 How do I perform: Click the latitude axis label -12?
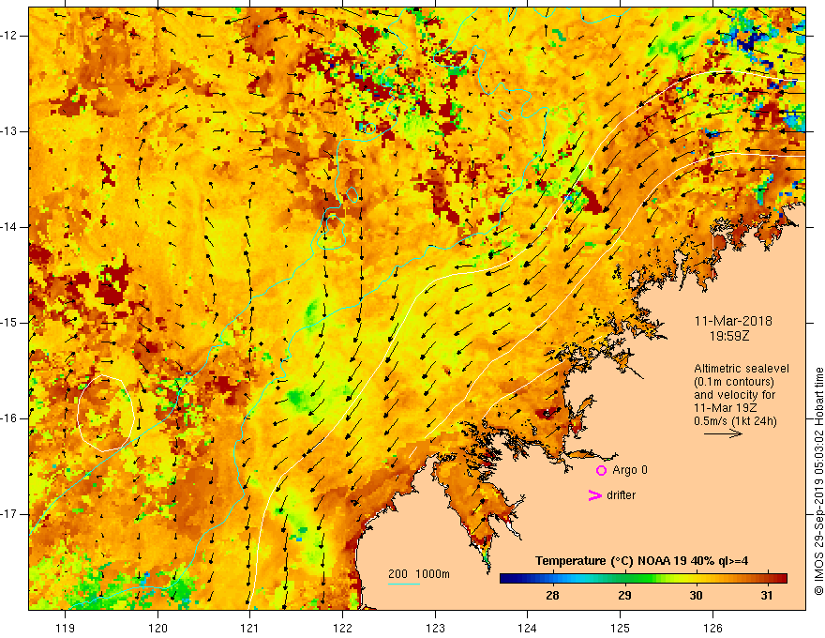(9, 36)
